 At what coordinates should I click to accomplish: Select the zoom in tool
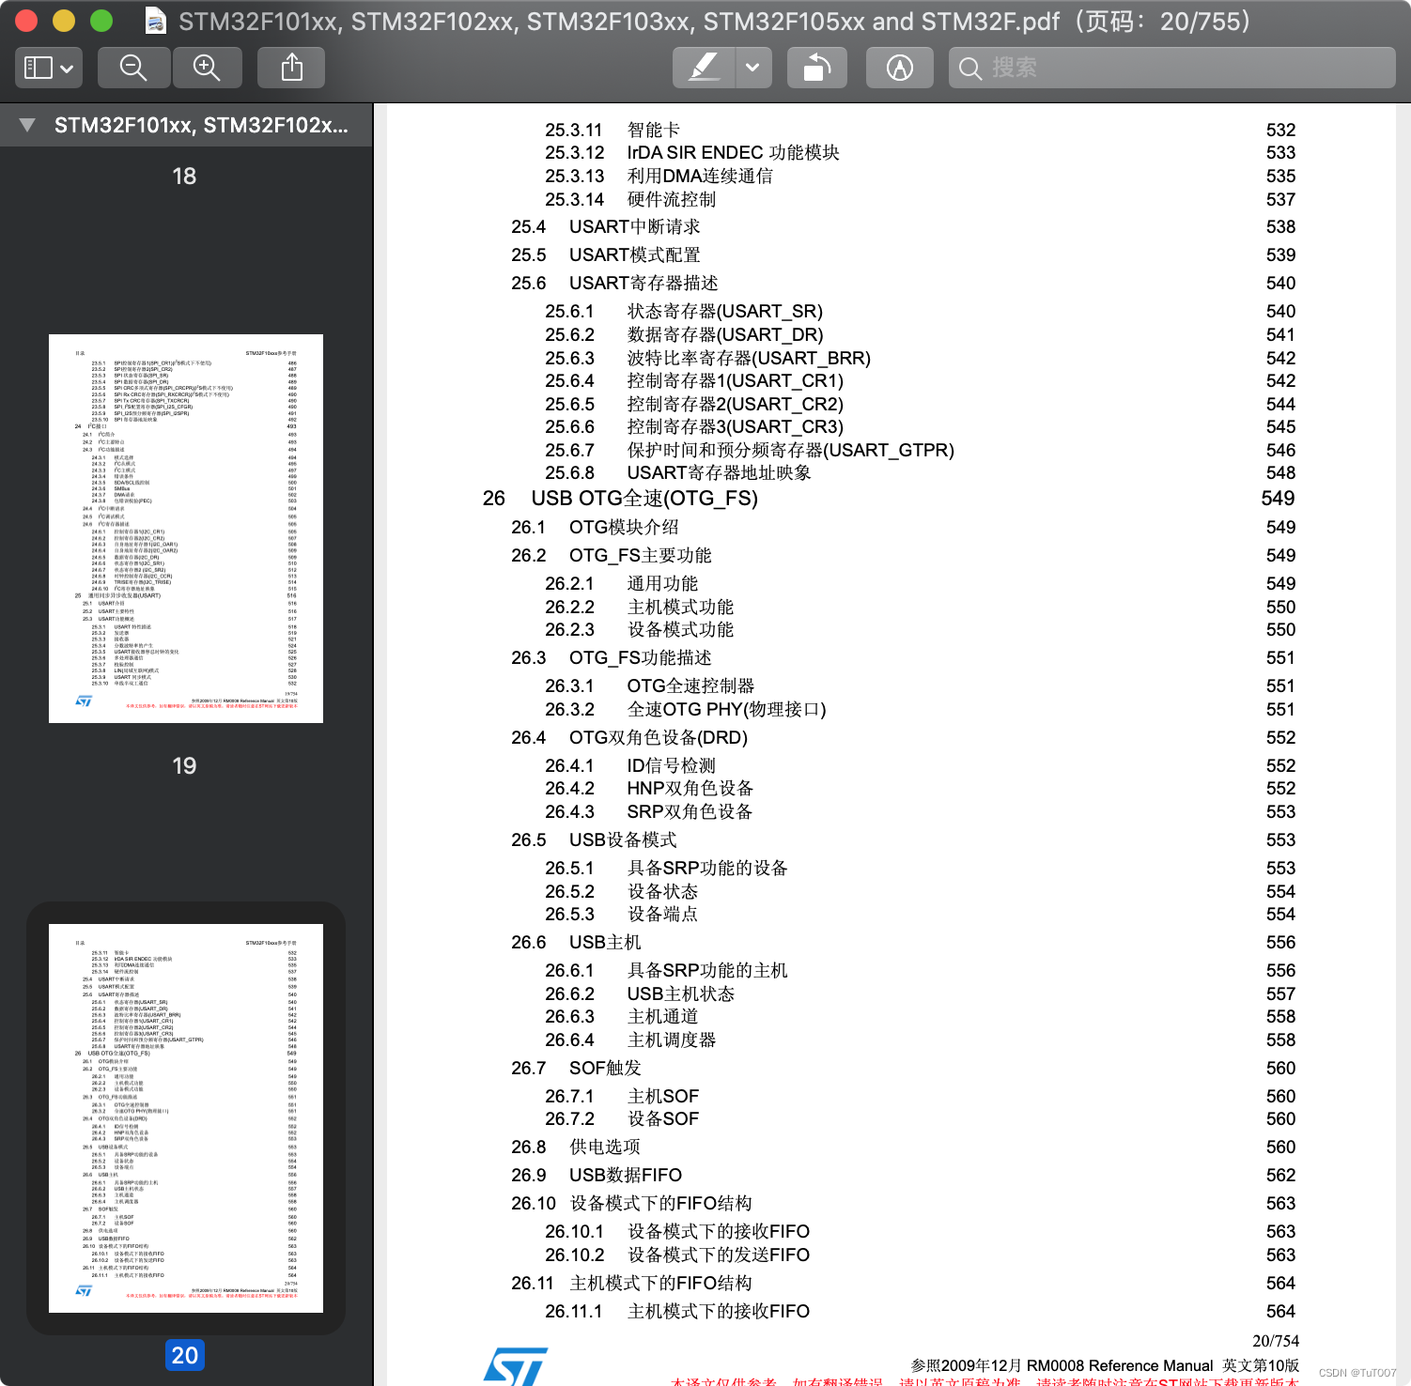tap(207, 67)
